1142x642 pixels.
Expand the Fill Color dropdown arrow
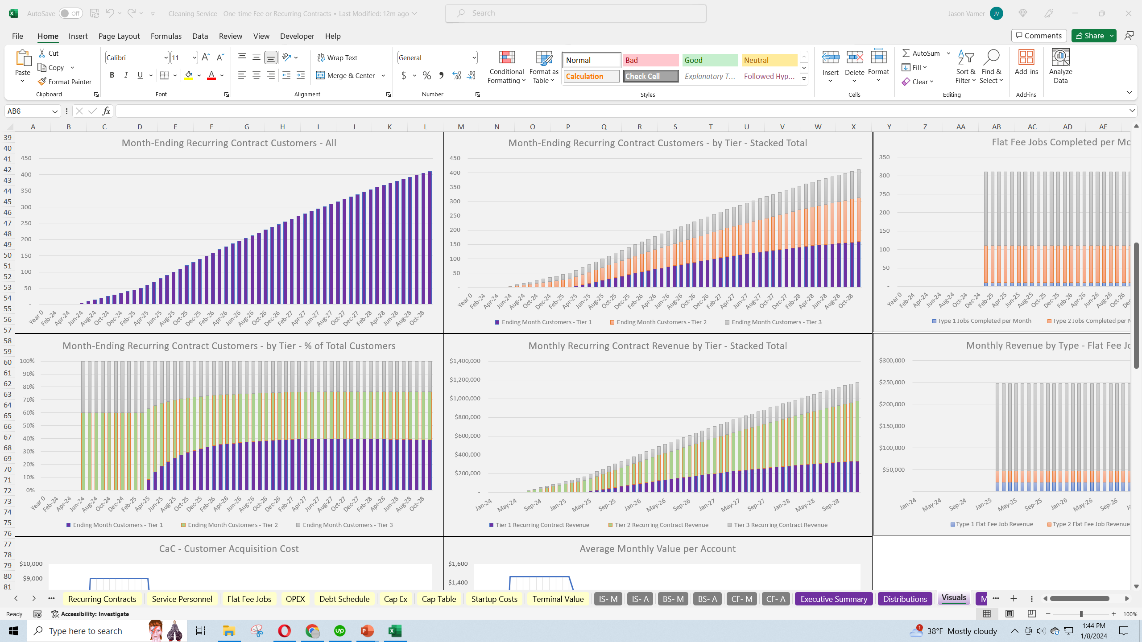pyautogui.click(x=199, y=75)
